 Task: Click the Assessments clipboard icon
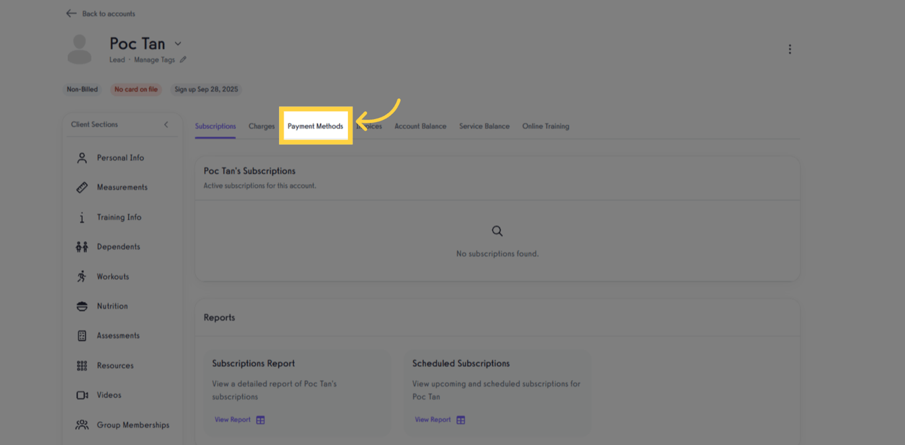coord(81,336)
